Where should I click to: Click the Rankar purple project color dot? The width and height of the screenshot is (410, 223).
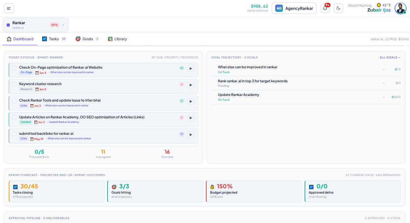click(x=8, y=25)
